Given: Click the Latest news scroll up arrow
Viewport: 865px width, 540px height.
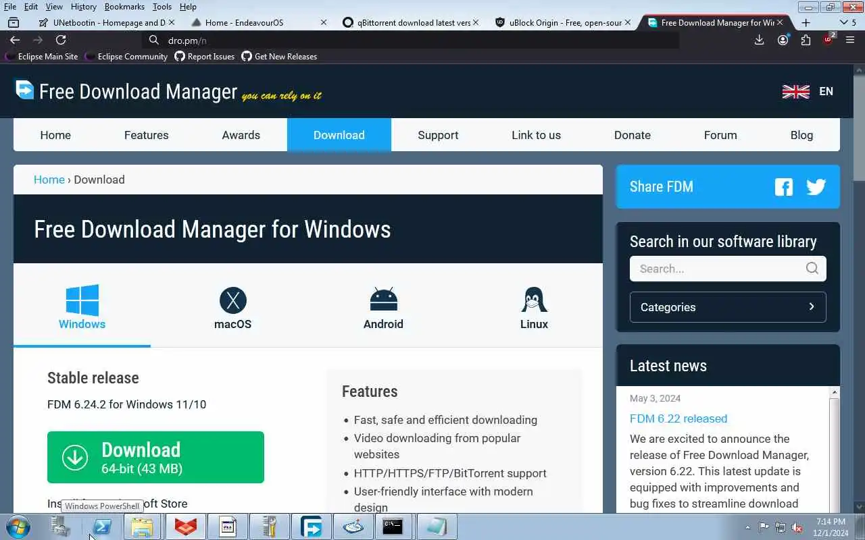Looking at the screenshot, I should 835,392.
